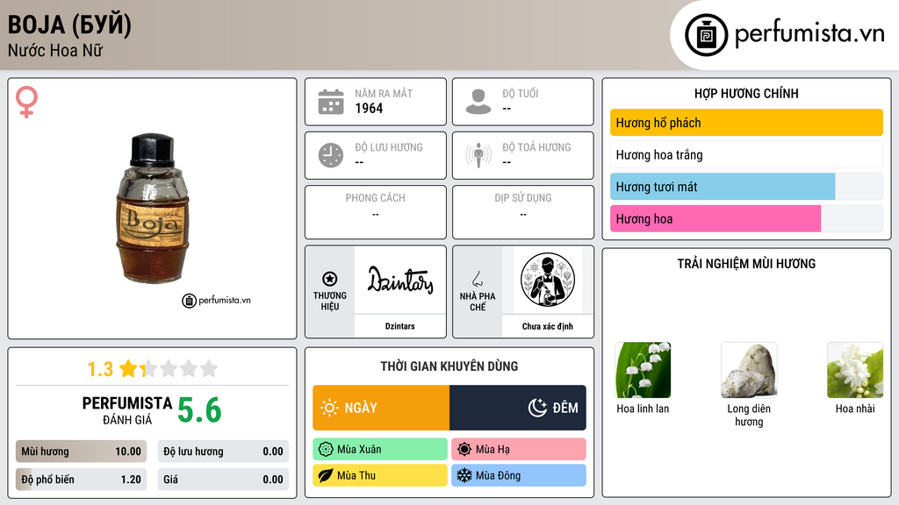This screenshot has width=899, height=505.
Task: Click the Mùi hương 10.00 score bar
Action: click(82, 452)
